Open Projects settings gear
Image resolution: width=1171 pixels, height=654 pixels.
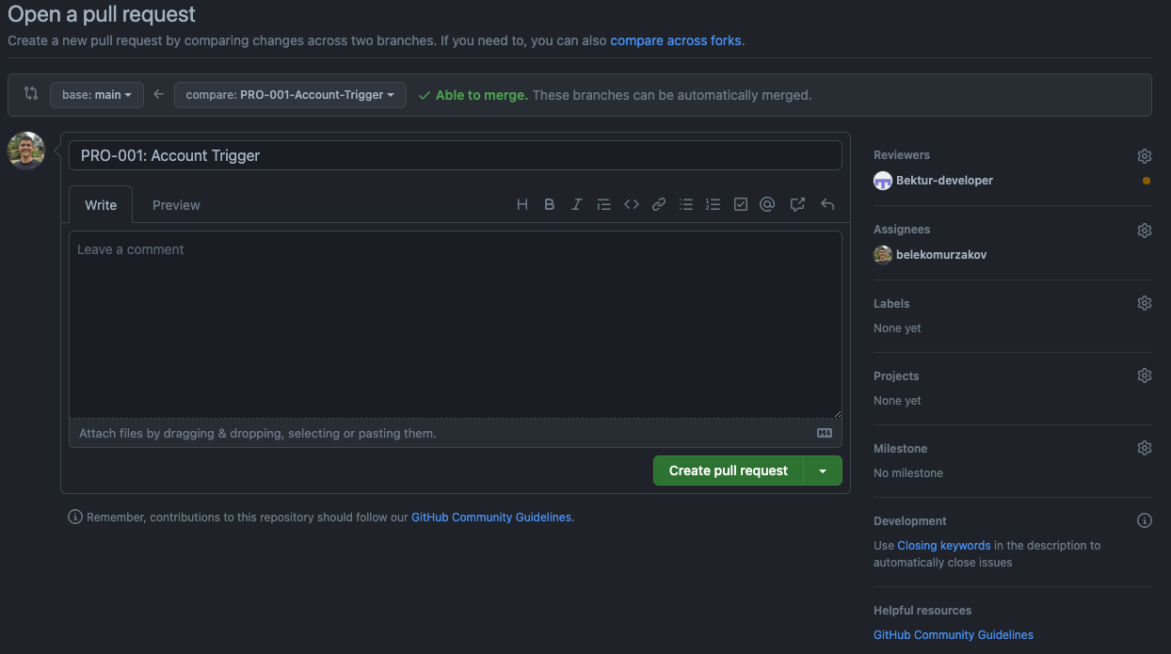(x=1145, y=375)
